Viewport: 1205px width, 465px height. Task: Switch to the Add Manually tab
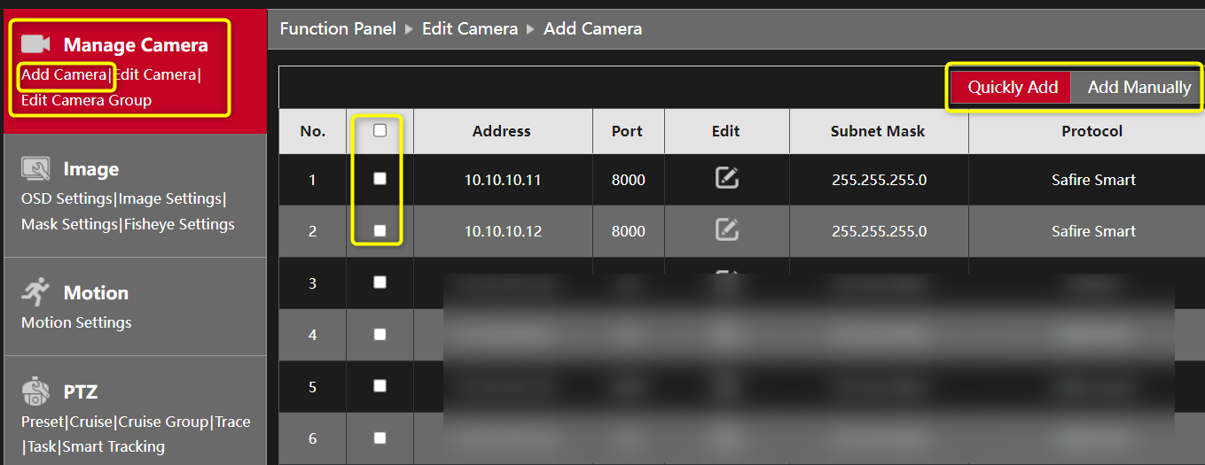click(x=1138, y=87)
